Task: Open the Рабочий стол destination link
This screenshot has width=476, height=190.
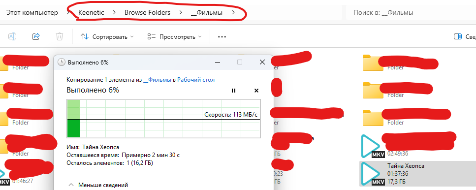Action: 196,80
